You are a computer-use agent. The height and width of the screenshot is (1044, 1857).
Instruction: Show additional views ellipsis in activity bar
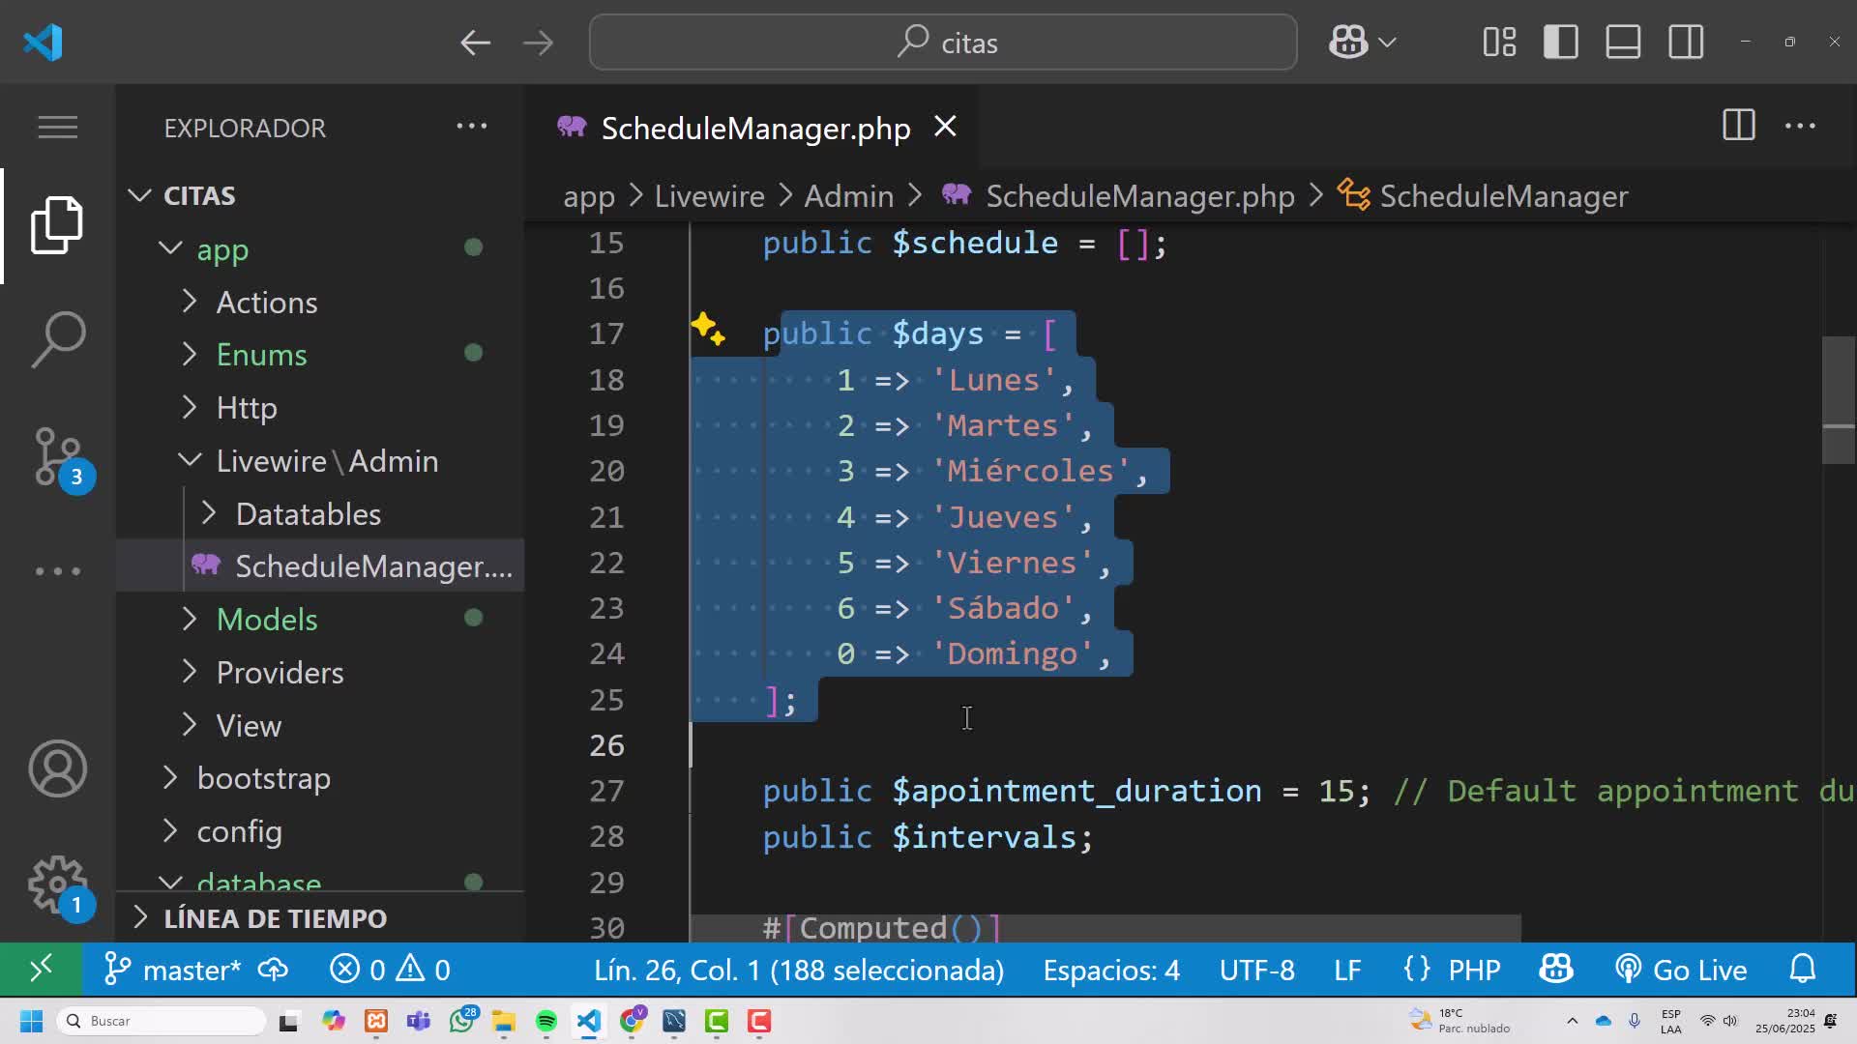tap(57, 571)
